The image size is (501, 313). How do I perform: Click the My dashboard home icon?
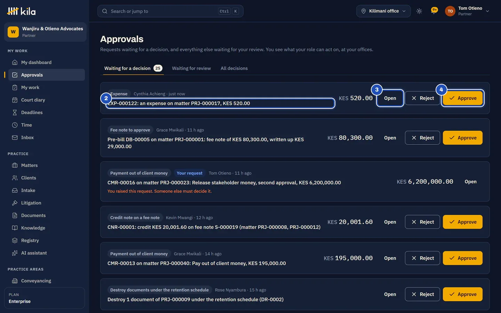click(x=15, y=62)
